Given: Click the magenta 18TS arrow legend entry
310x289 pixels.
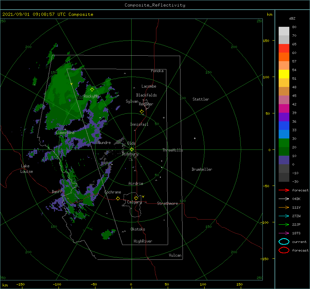Looking at the screenshot, I should (x=284, y=233).
